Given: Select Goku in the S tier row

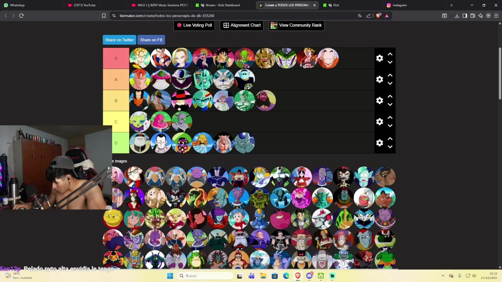Looking at the screenshot, I should (x=140, y=58).
